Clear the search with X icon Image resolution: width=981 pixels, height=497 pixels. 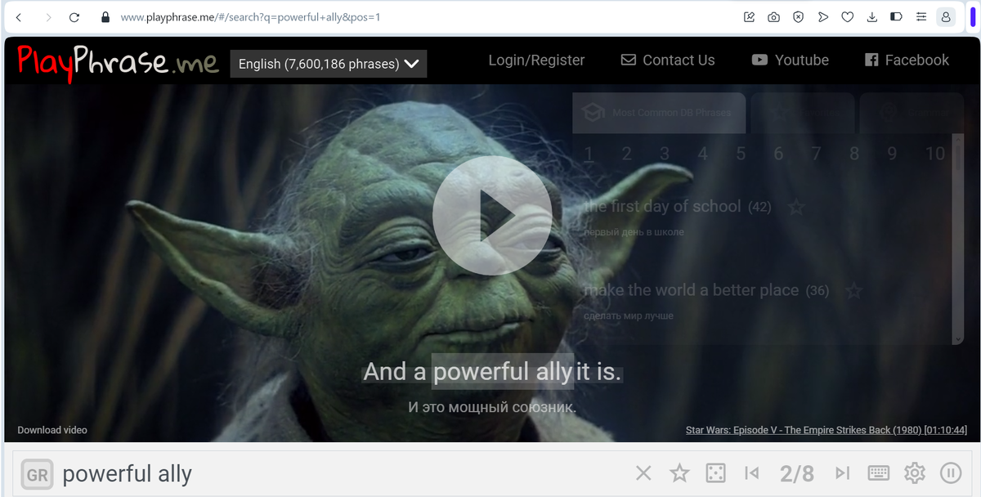(x=643, y=472)
